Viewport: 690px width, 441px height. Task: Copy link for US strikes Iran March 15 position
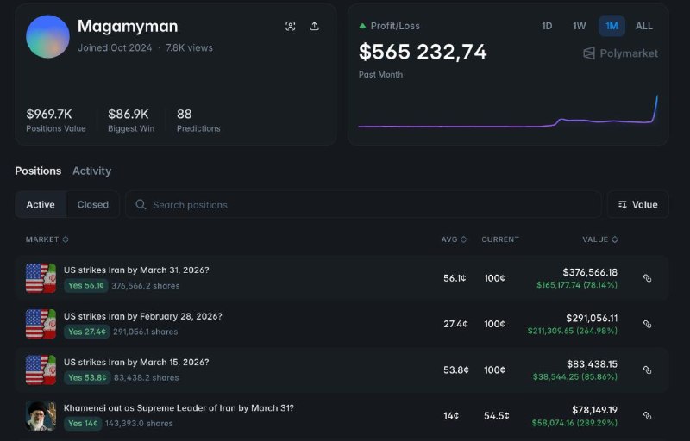647,370
